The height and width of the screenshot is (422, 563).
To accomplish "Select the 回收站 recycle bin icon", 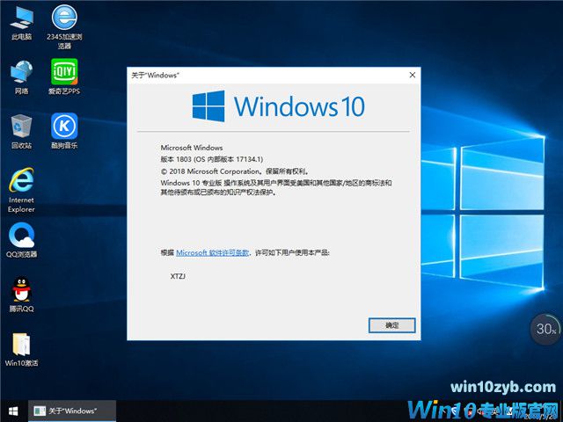I will [x=21, y=131].
